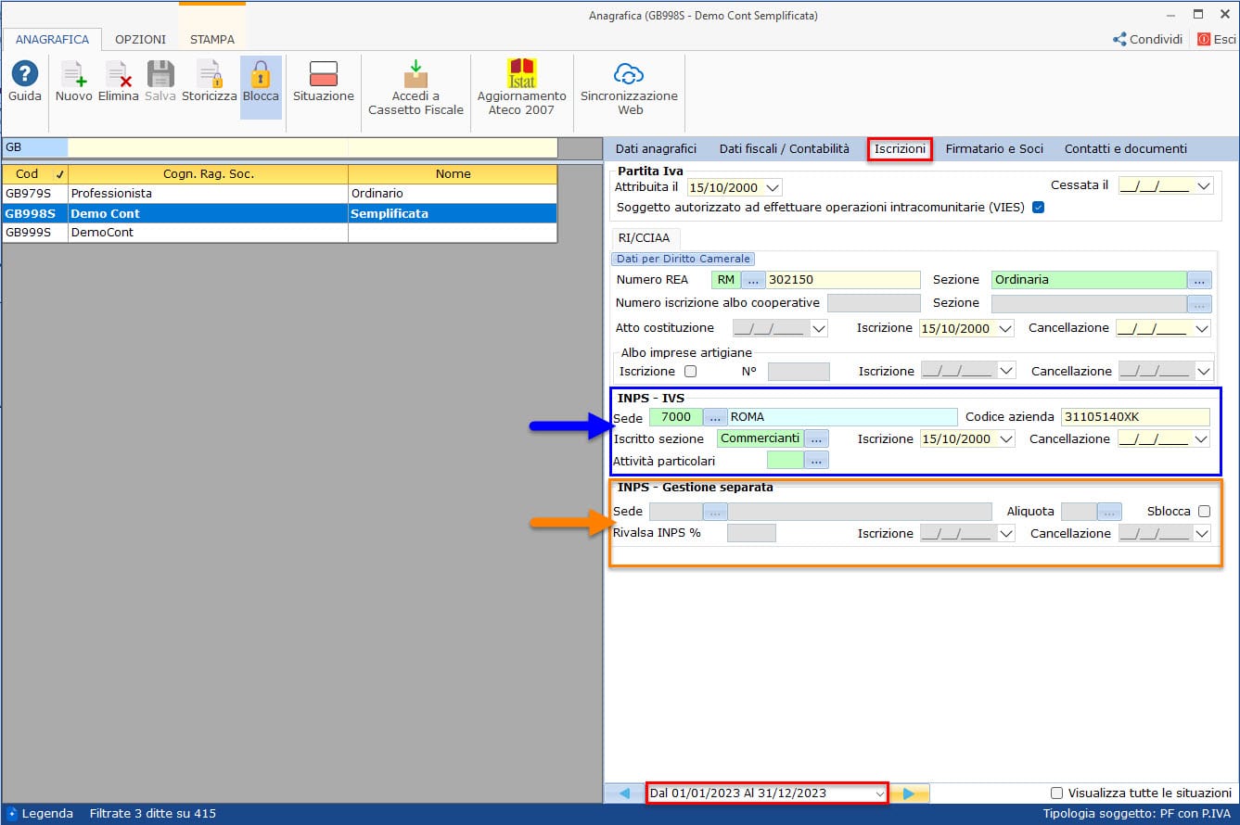Sort list by Nome column header
1240x825 pixels.
pyautogui.click(x=453, y=174)
